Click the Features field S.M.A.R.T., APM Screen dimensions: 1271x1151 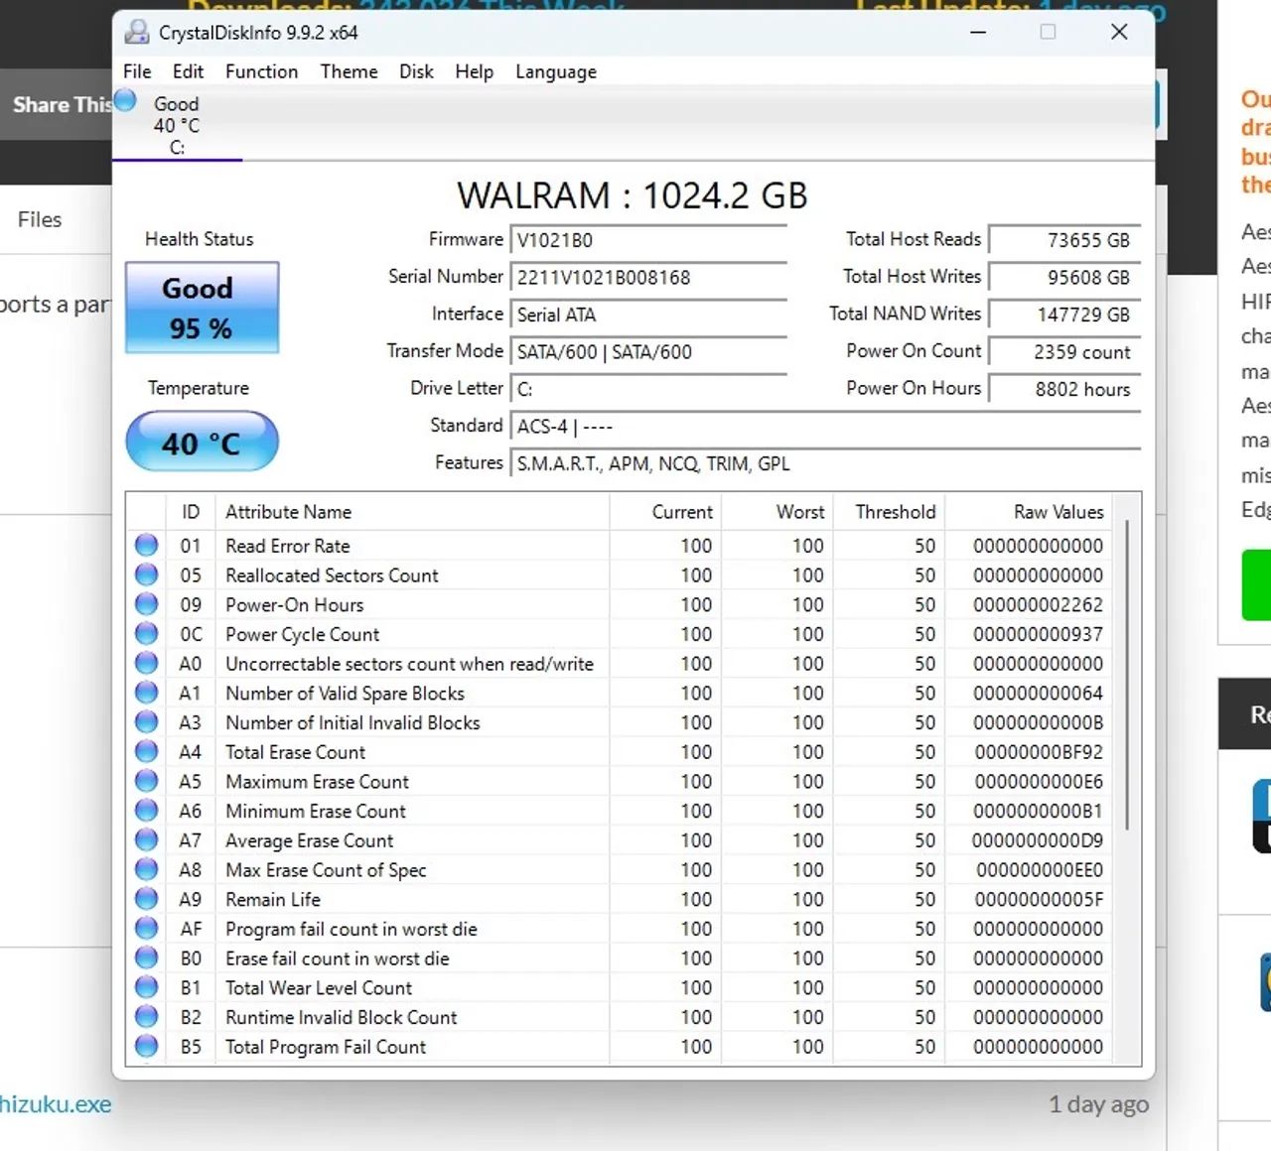[825, 463]
